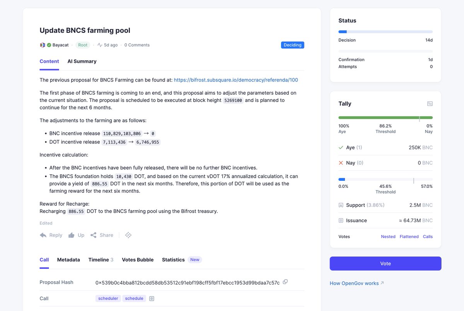The image size is (464, 311).
Task: Click the activity pulse icon near 5d ago
Action: 100,45
